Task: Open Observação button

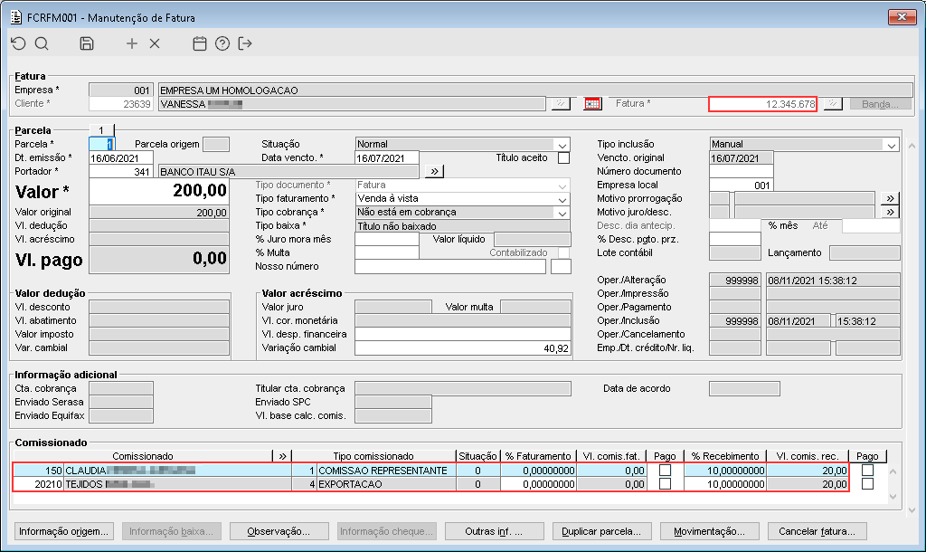Action: [x=279, y=531]
